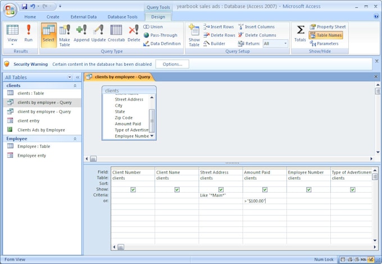The width and height of the screenshot is (382, 264).
Task: Open the Home ribbon tab
Action: [x=30, y=17]
